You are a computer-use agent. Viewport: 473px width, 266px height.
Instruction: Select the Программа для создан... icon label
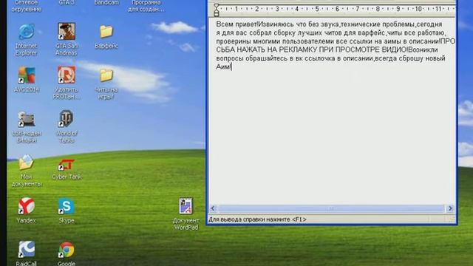[146, 6]
